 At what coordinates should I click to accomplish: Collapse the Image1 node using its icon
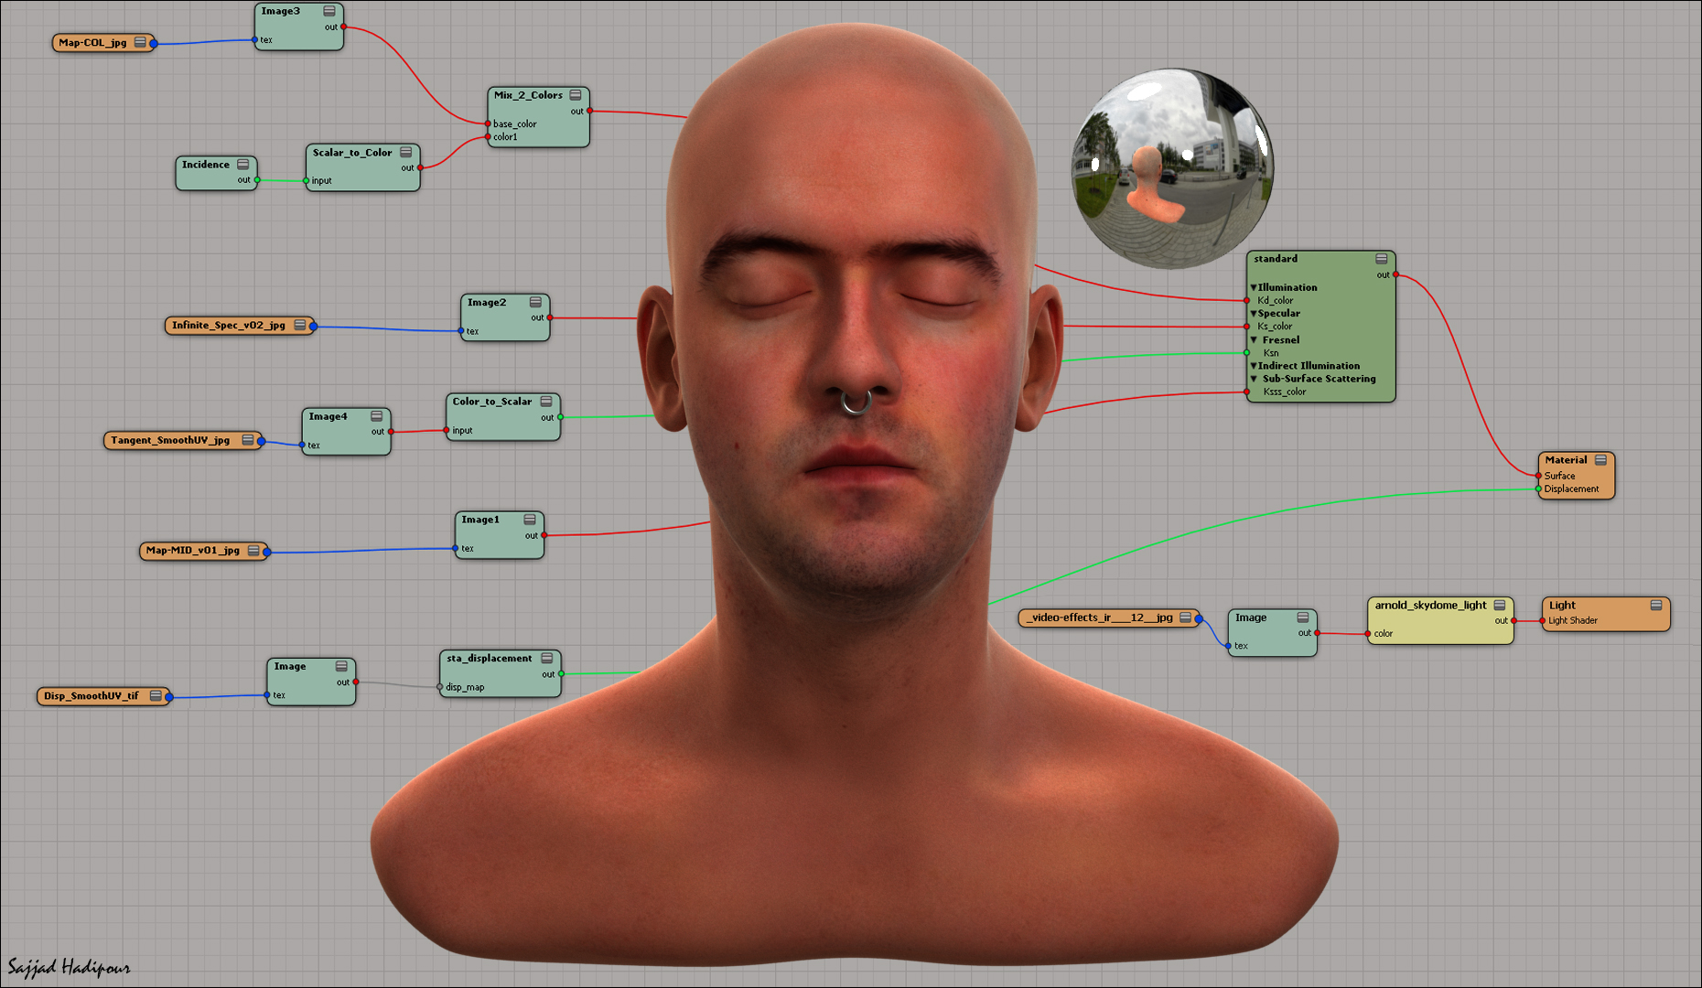click(x=530, y=520)
